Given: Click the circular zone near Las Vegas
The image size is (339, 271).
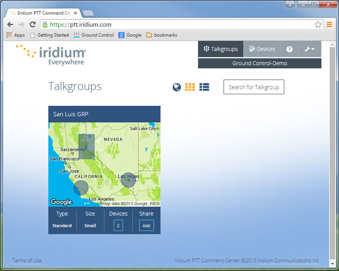Looking at the screenshot, I should click(129, 180).
